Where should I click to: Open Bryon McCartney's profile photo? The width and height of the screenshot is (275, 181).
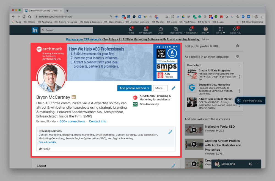(x=51, y=77)
